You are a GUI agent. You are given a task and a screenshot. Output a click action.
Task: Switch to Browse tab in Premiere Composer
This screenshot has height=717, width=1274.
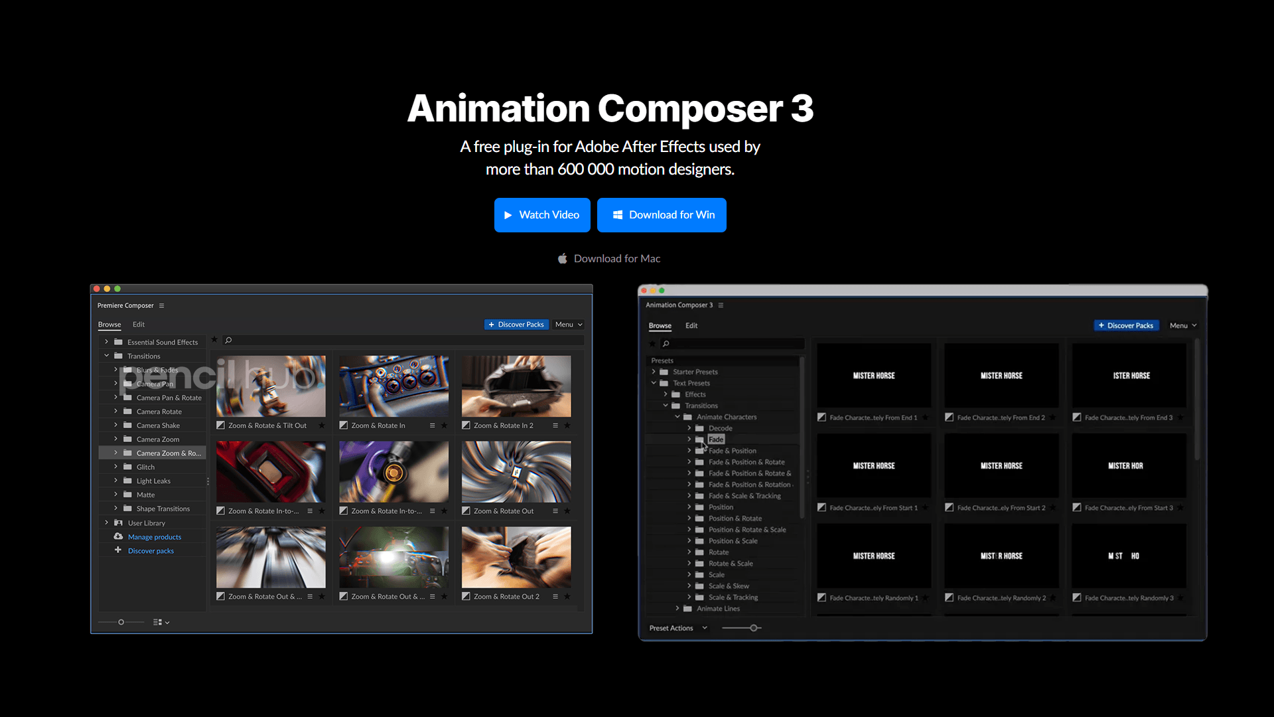tap(109, 325)
